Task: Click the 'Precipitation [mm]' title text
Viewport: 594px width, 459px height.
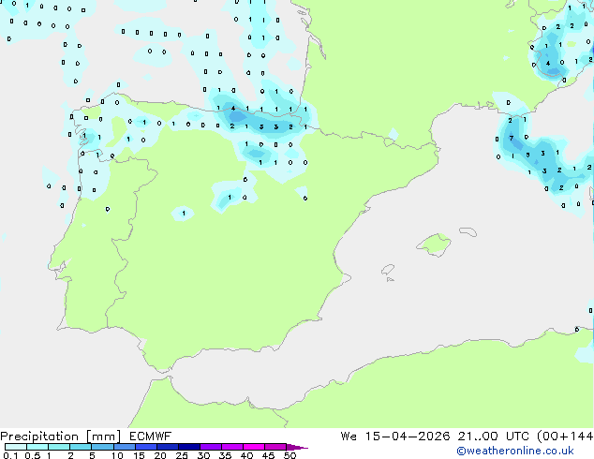Action: [x=61, y=437]
